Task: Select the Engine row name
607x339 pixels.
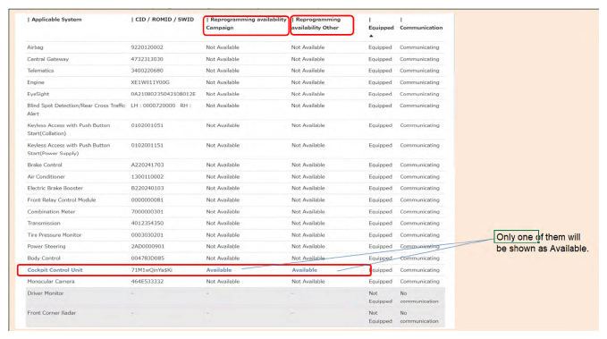Action: [36, 82]
